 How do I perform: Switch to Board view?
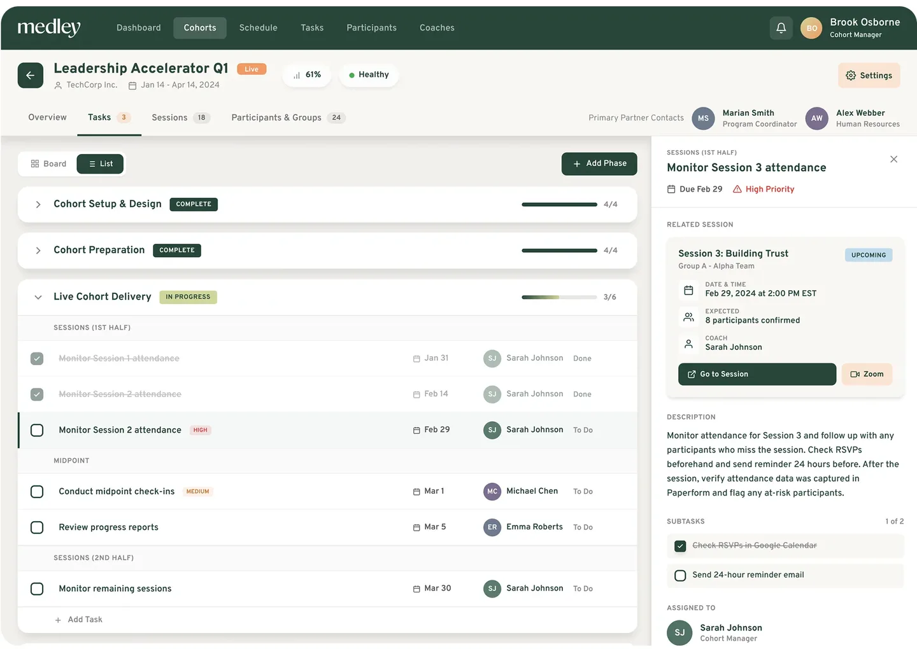[48, 164]
